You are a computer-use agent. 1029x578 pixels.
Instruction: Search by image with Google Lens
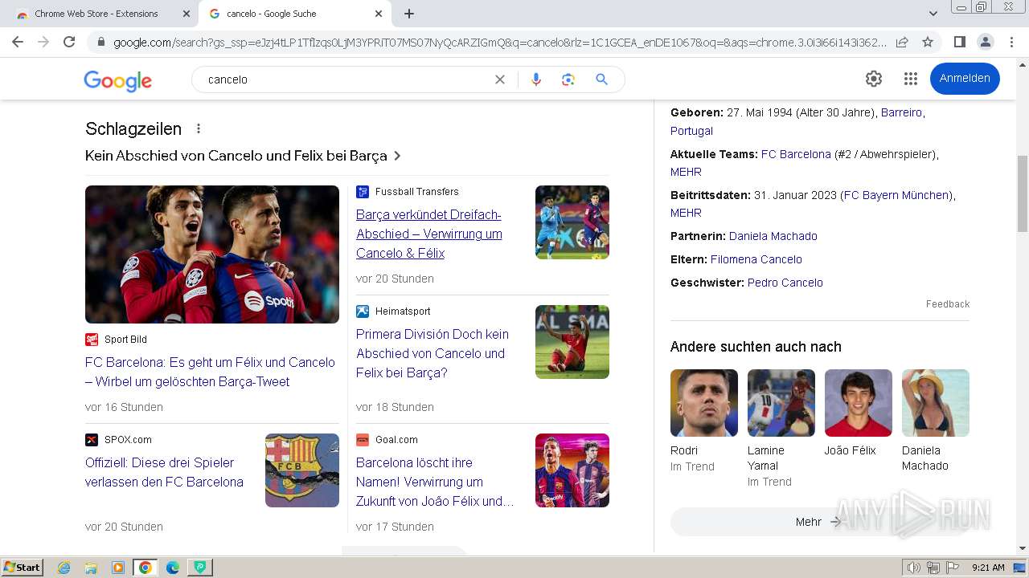(x=568, y=79)
